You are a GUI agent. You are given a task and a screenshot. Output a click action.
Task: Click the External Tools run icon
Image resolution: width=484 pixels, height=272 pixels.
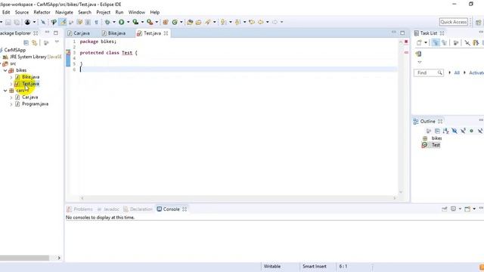coord(150,22)
